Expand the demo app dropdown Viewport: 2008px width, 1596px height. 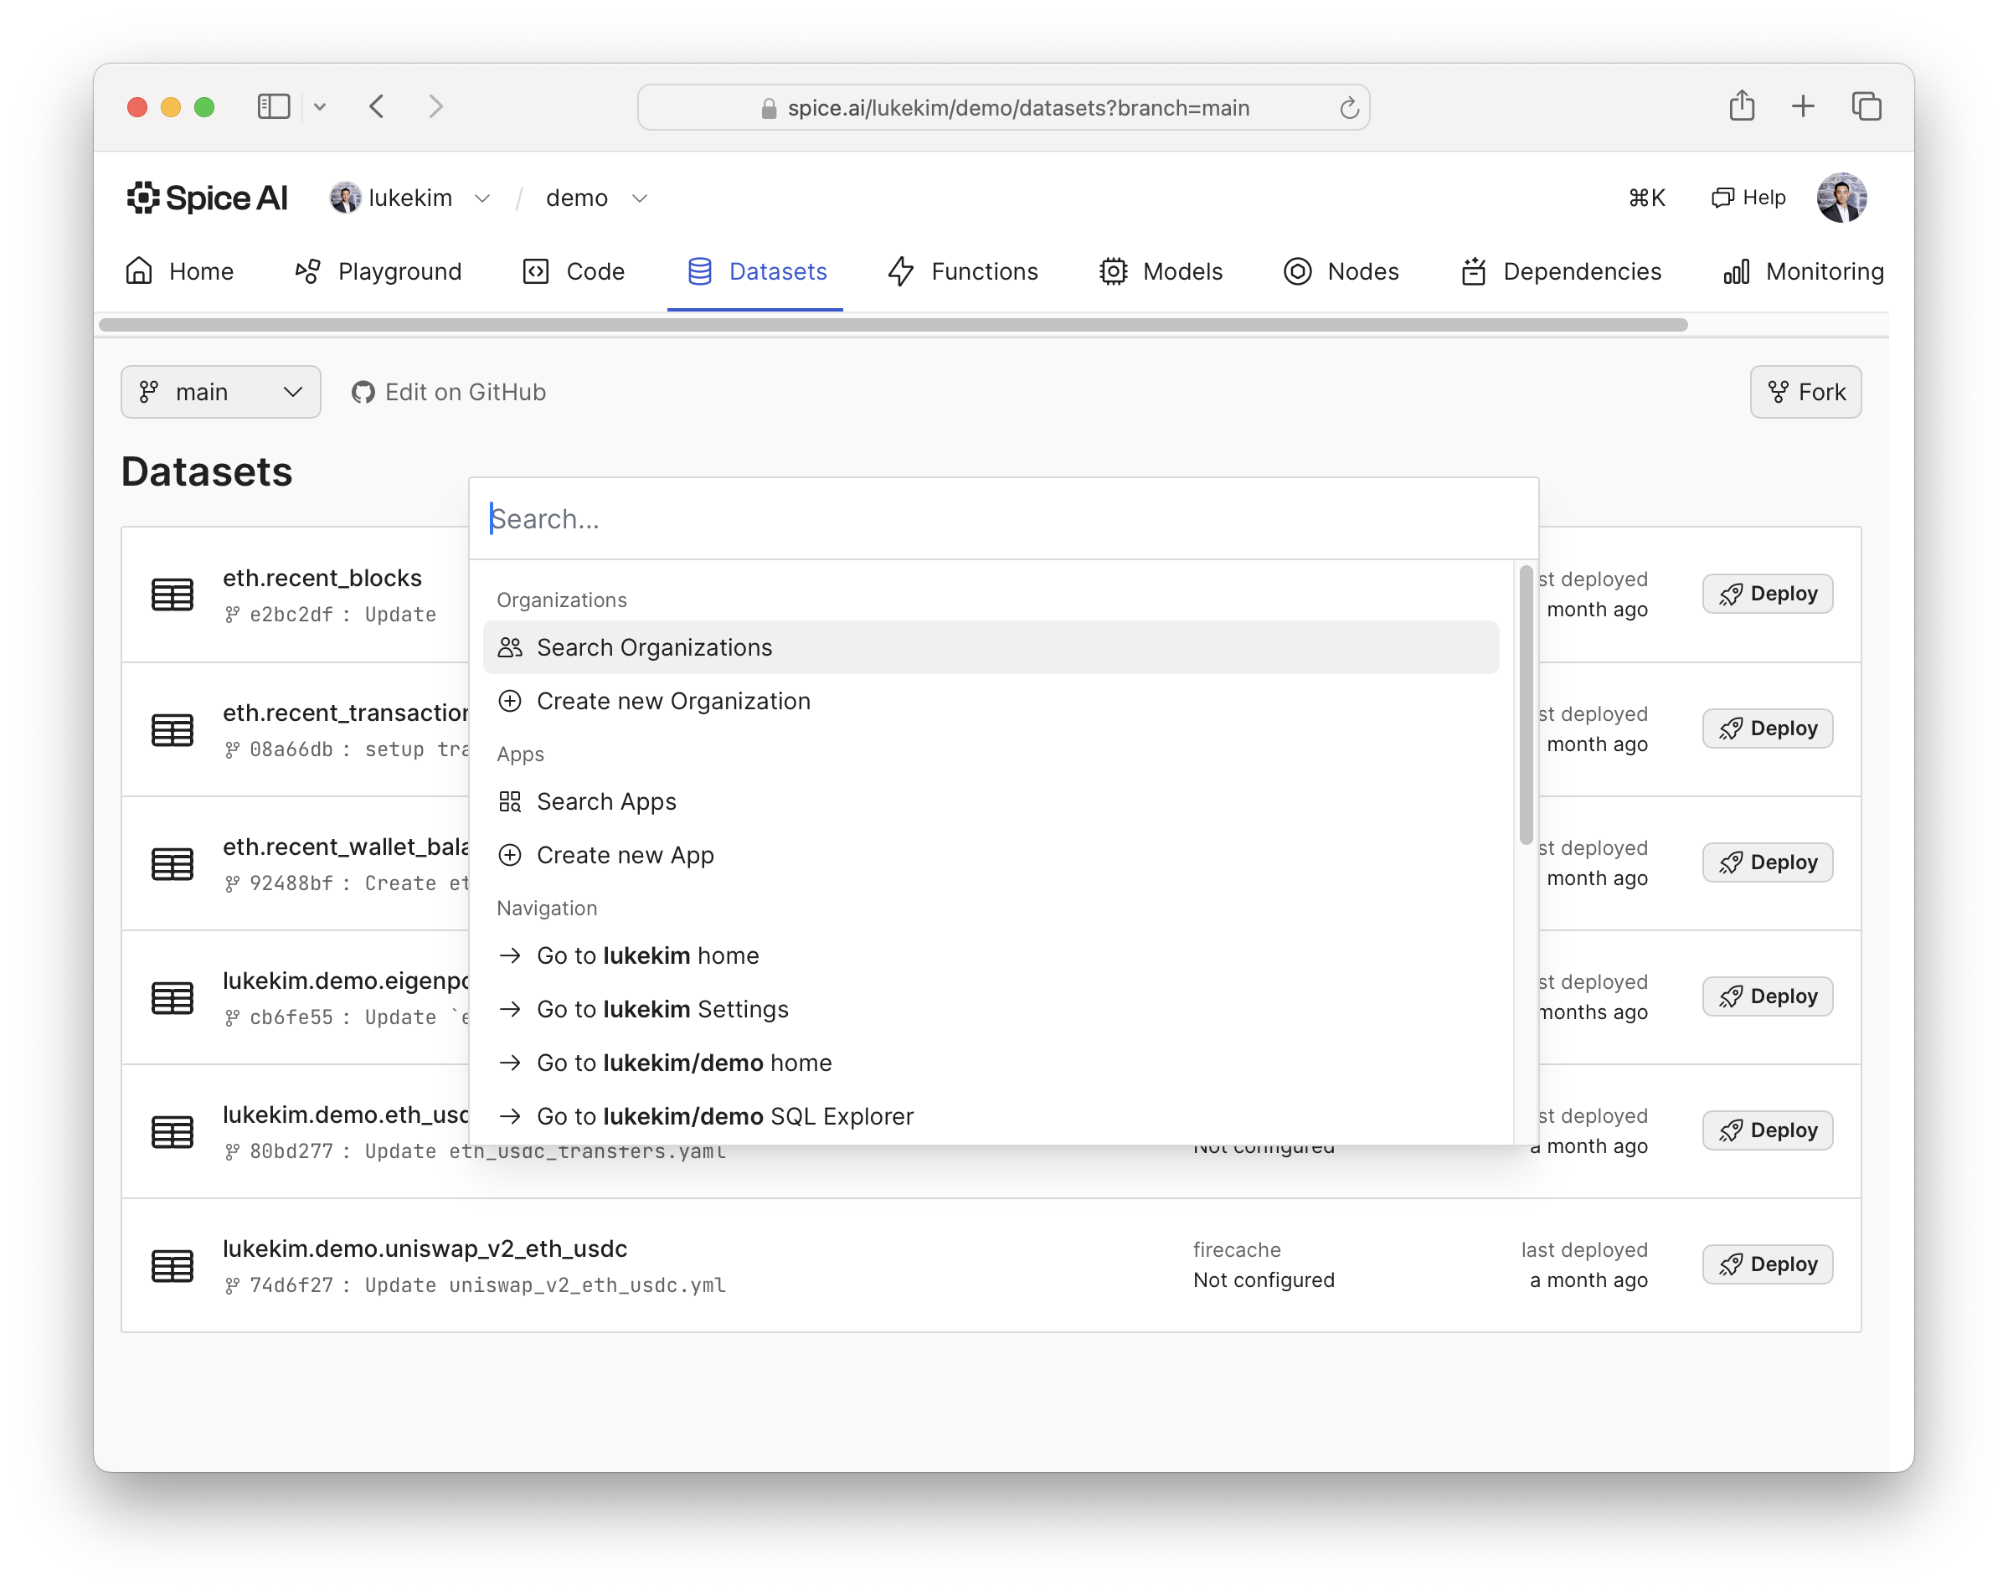point(639,198)
